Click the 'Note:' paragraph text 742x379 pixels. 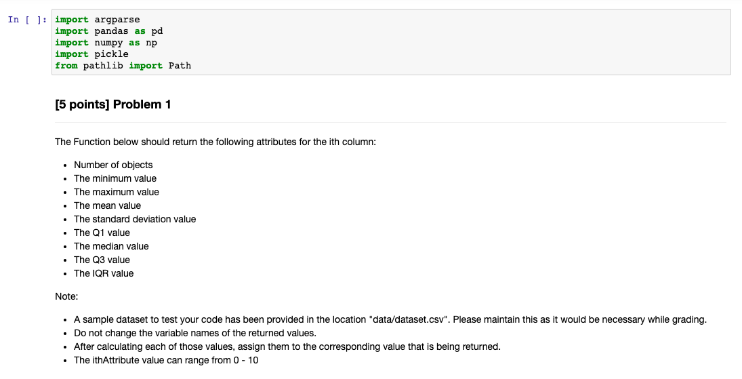(66, 296)
